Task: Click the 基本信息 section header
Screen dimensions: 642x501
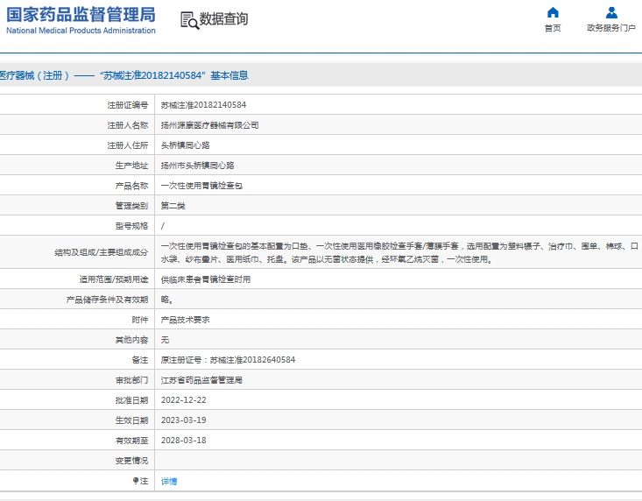Action: coord(229,75)
